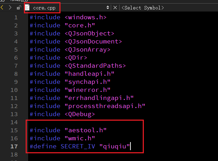The image size is (218, 161).
Task: Open the core.cpp open-documents dropdown
Action: click(67, 8)
